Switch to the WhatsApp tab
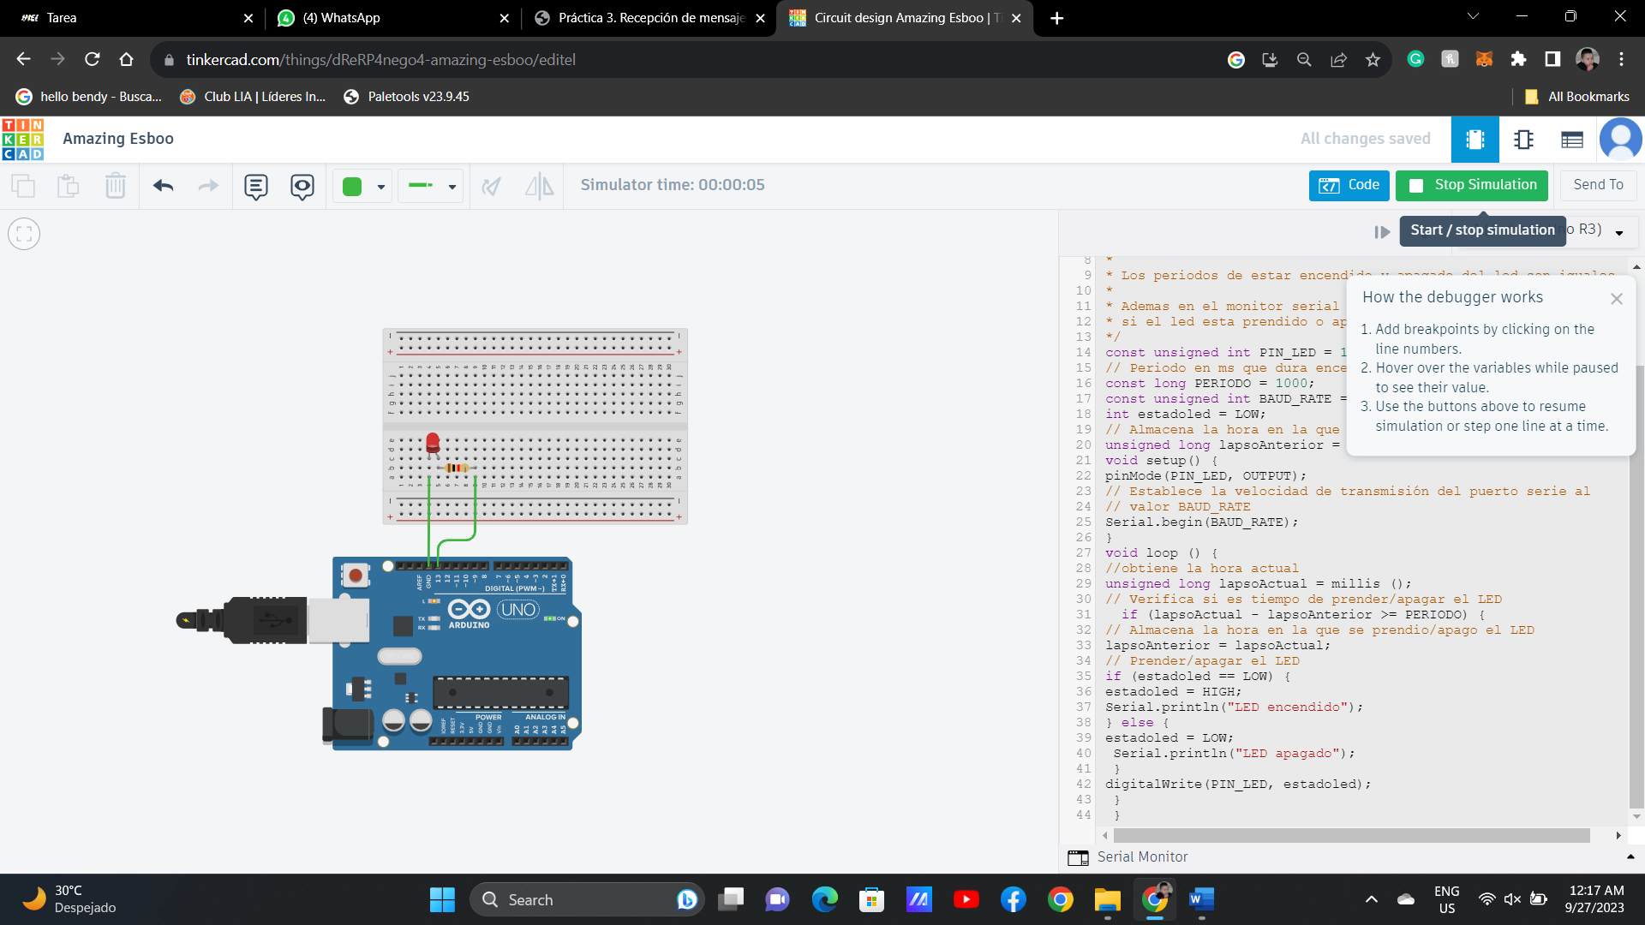The image size is (1645, 925). 341,18
